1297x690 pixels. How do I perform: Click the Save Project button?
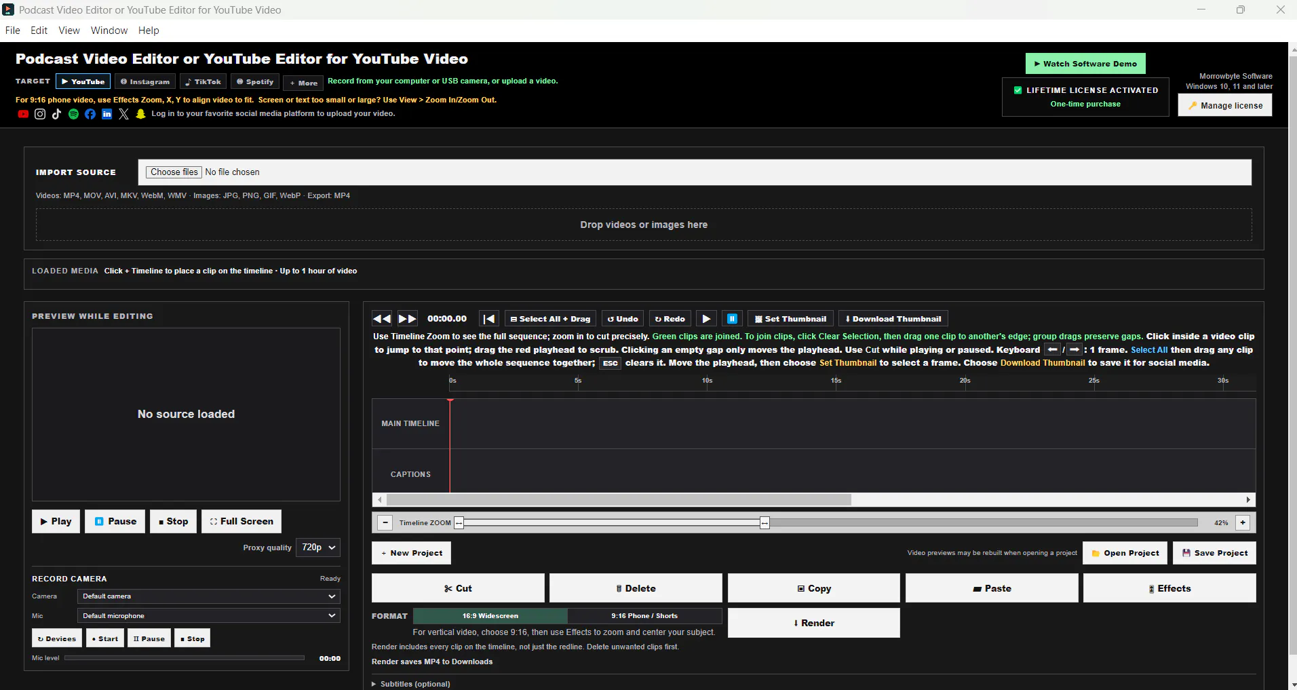coord(1215,553)
